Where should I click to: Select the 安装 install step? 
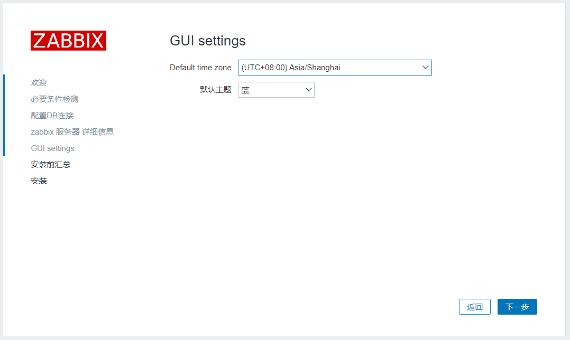pyautogui.click(x=39, y=181)
